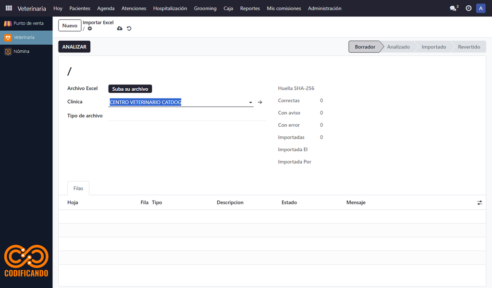Open the apps grid home menu
Image resolution: width=492 pixels, height=288 pixels.
click(9, 8)
